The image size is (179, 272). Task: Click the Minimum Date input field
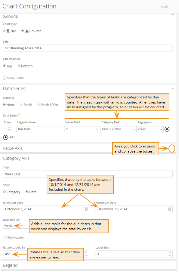(43, 209)
